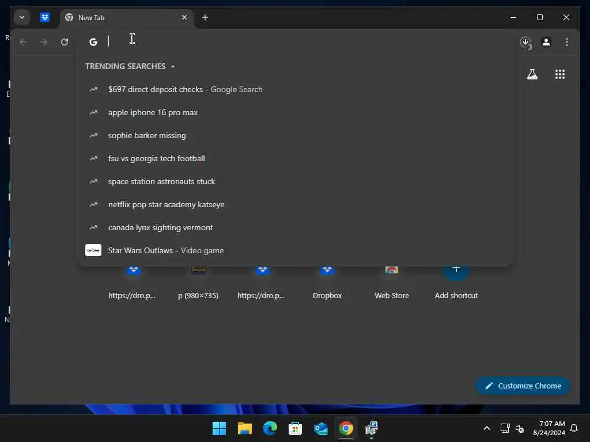590x442 pixels.
Task: Open Outlook from taskbar
Action: pos(320,428)
